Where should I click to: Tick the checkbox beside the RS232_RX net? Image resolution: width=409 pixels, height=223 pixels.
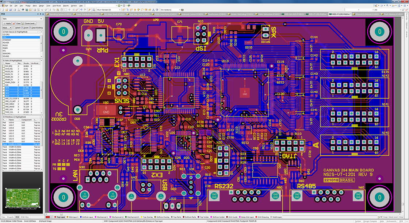point(3,71)
